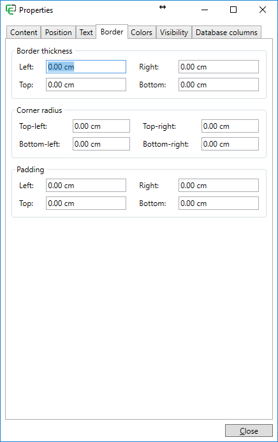Focus the Padding Bottom field
This screenshot has width=278, height=442.
click(x=219, y=203)
